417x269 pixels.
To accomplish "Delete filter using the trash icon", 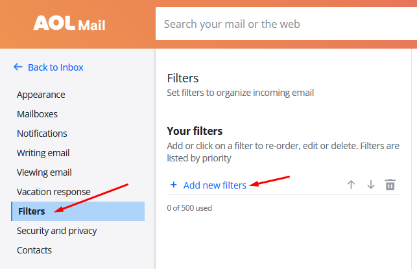I will point(390,185).
